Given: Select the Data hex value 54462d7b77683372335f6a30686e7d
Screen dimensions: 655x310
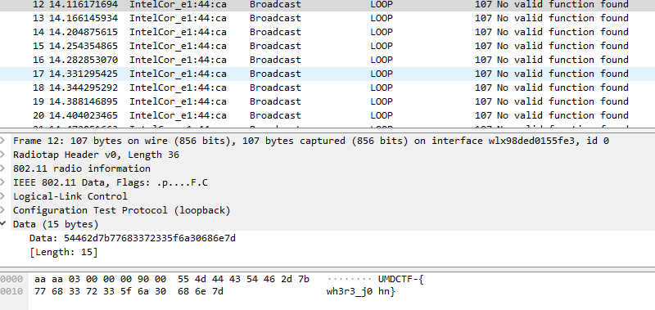Looking at the screenshot, I should coord(150,238).
